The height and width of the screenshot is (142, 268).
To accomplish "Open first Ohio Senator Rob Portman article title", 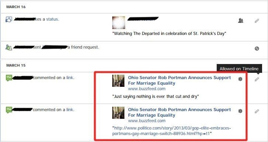I will 179,80.
